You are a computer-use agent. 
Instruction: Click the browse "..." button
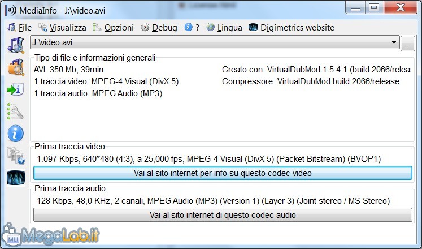[x=408, y=44]
